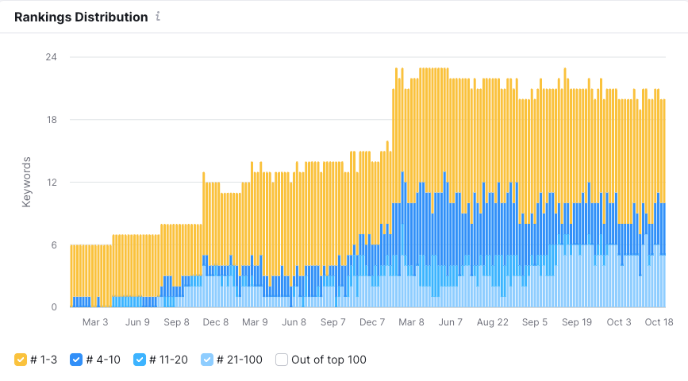The width and height of the screenshot is (688, 381).
Task: Click the Jun 7 x-axis label
Action: (451, 322)
